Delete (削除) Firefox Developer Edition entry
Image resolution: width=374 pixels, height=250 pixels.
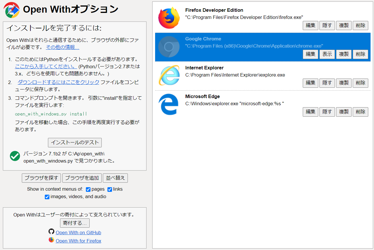click(x=360, y=26)
